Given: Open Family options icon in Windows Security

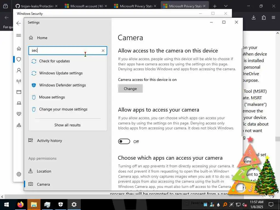Looking at the screenshot, I should (19, 125).
